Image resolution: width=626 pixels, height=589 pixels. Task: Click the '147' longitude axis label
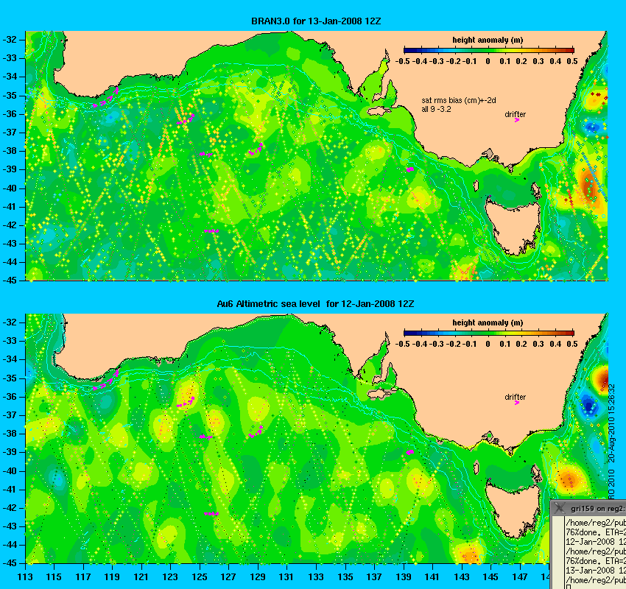click(520, 577)
